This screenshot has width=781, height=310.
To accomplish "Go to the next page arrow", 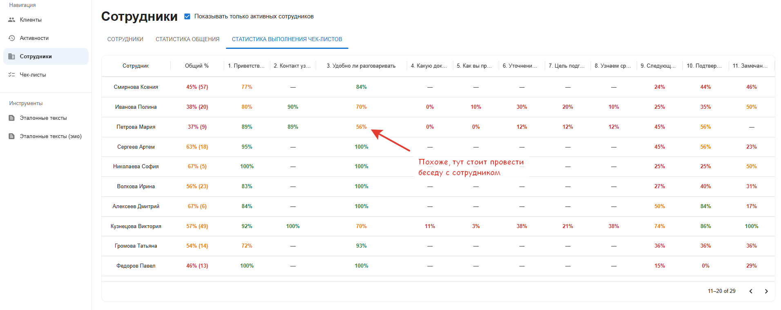I will point(766,291).
